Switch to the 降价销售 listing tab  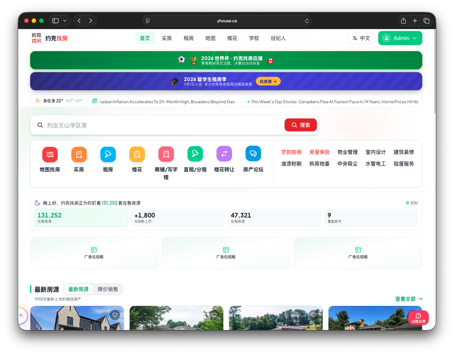(108, 289)
